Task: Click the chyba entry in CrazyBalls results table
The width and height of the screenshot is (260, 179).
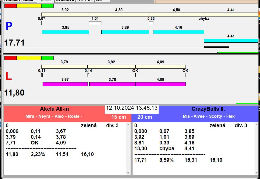Action: tap(167, 148)
